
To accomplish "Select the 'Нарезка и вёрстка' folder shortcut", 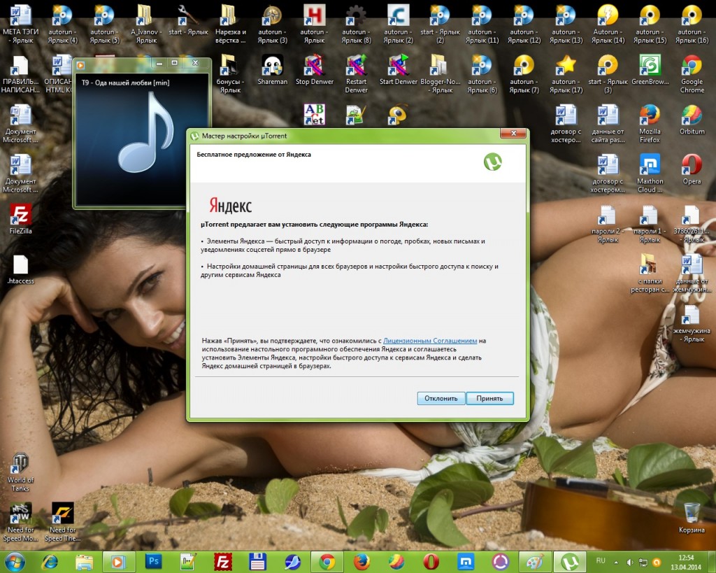I will click(x=231, y=24).
